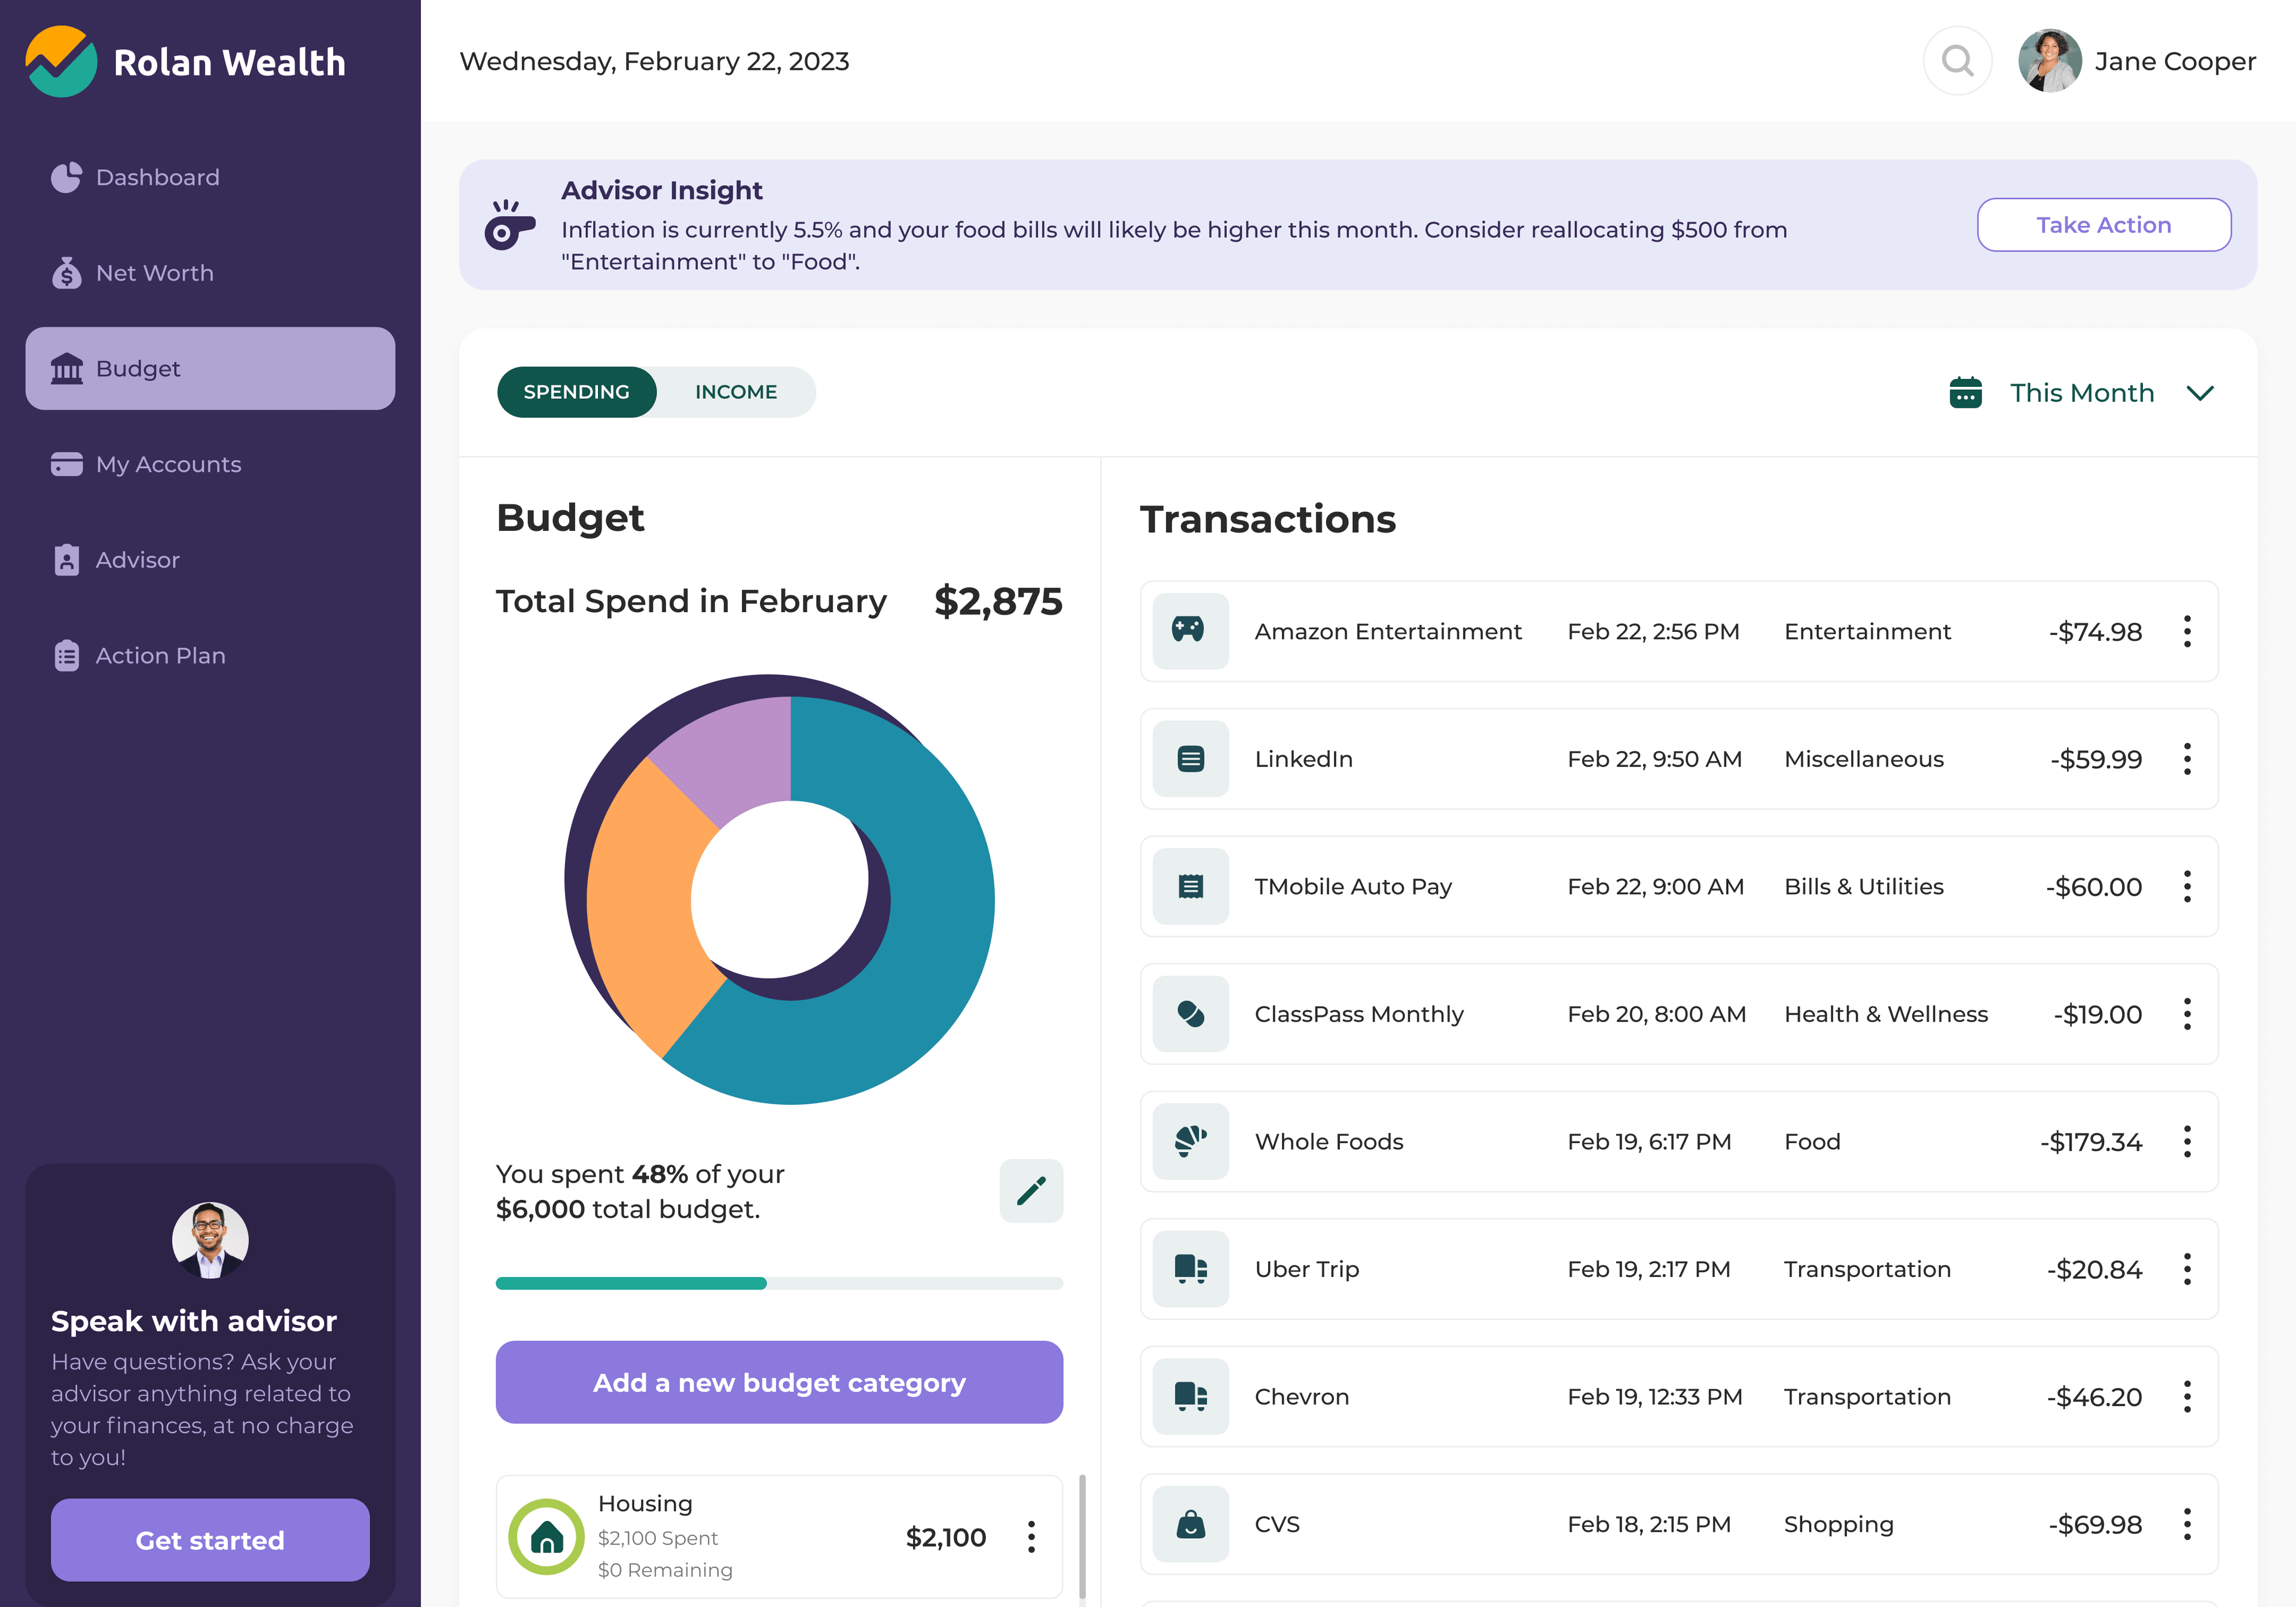Switch to the Spending toggle

[576, 392]
